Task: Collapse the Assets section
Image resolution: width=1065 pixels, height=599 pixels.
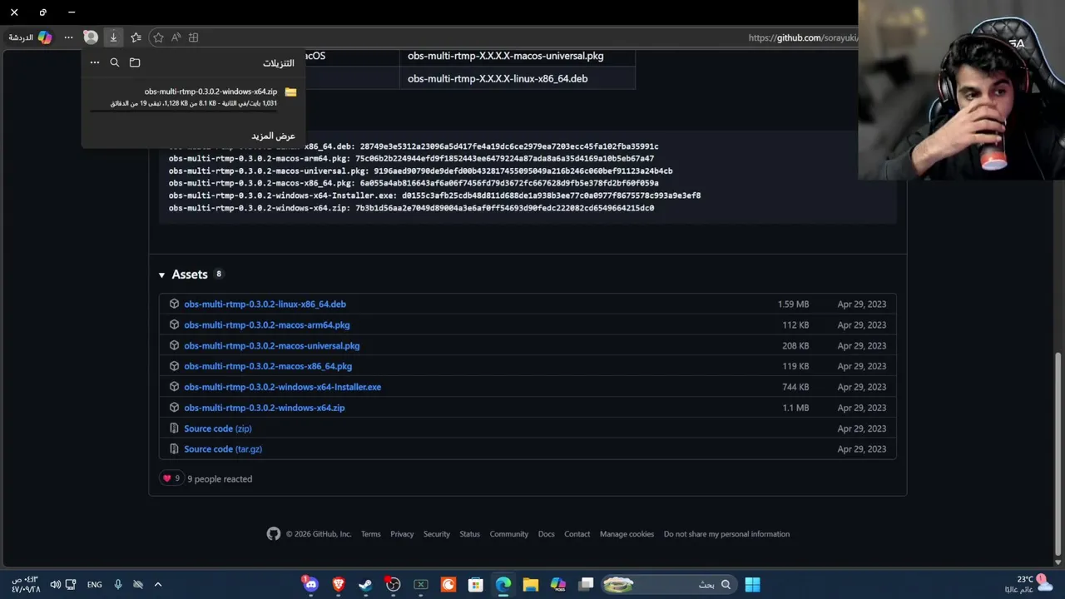Action: point(161,275)
